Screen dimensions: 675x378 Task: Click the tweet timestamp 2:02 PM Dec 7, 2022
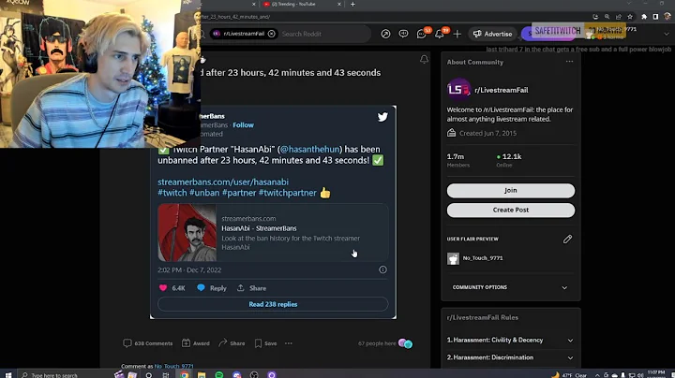point(189,269)
